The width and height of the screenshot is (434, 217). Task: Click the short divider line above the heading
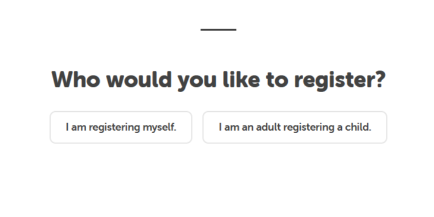click(218, 30)
